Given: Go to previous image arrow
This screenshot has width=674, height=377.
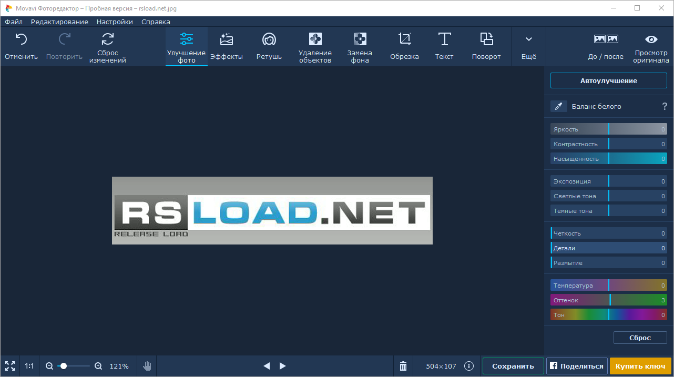Looking at the screenshot, I should click(x=267, y=366).
